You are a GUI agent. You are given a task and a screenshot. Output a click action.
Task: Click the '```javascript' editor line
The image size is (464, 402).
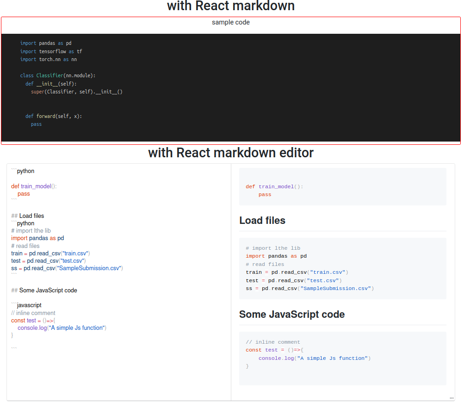26,305
